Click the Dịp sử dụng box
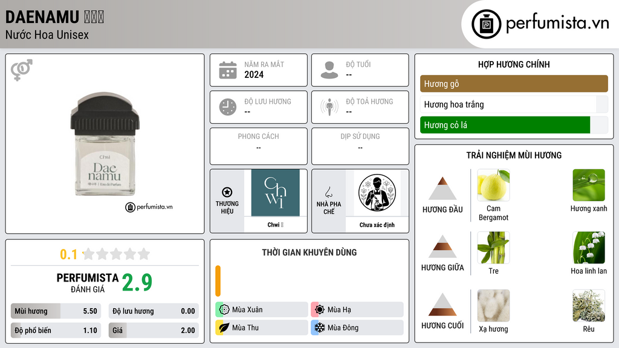The width and height of the screenshot is (619, 348). point(360,146)
